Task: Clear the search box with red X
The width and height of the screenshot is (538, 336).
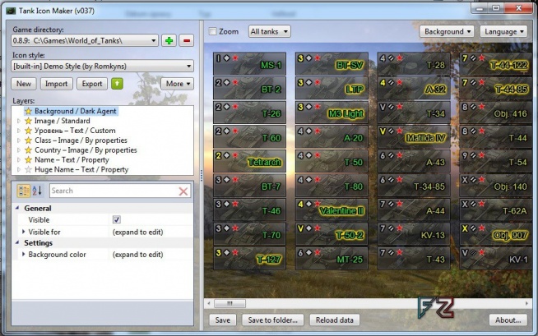Action: (183, 191)
